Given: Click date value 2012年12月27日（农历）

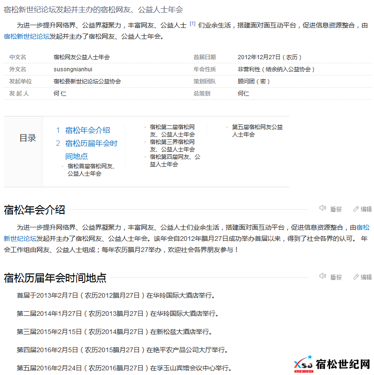Looking at the screenshot, I should (x=270, y=57).
